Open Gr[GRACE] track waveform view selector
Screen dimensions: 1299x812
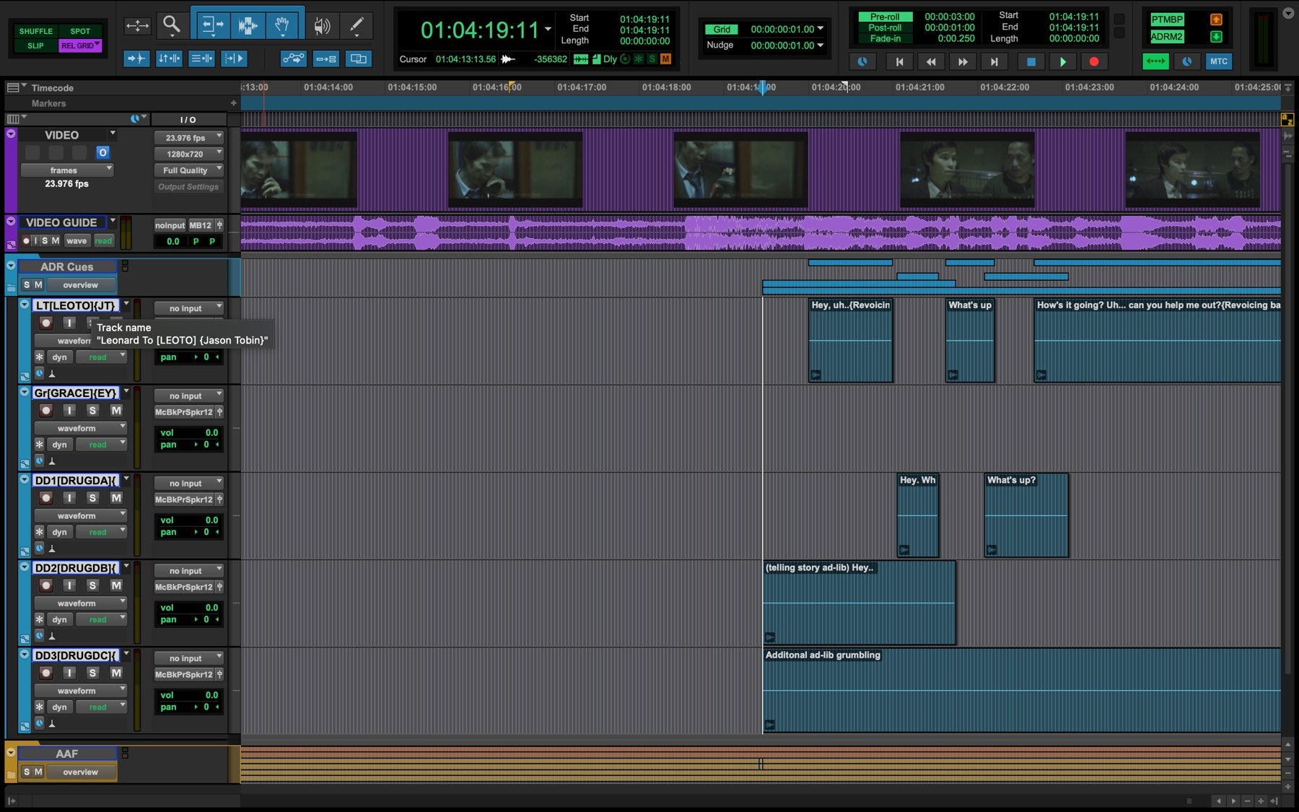81,428
